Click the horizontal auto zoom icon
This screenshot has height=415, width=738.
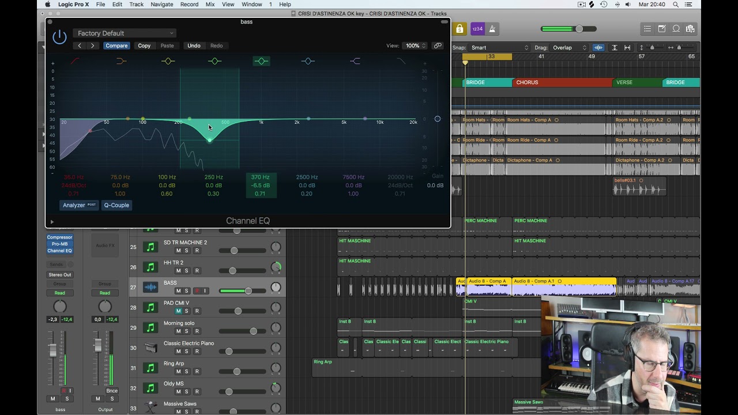(627, 48)
